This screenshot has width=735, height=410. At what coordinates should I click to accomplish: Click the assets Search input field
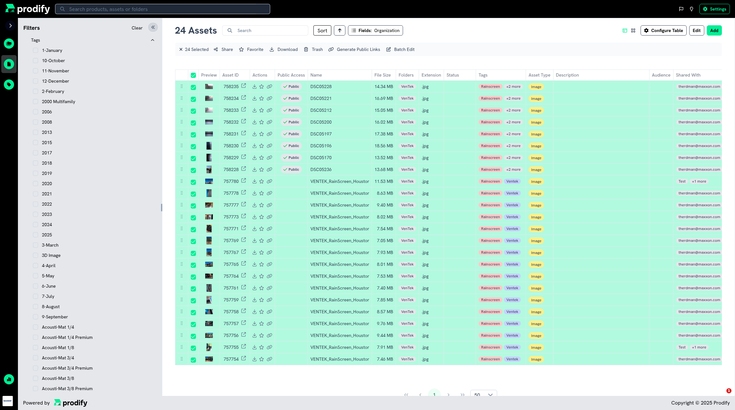click(x=269, y=30)
